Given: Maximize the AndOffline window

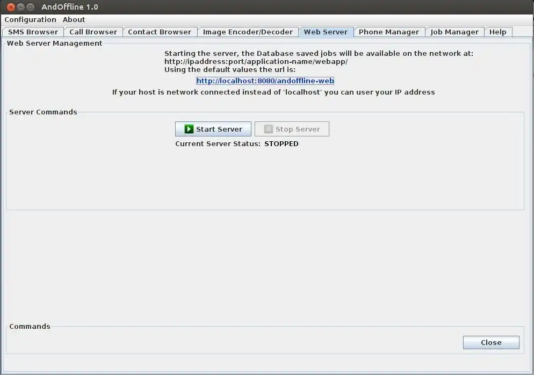Looking at the screenshot, I should (31, 7).
